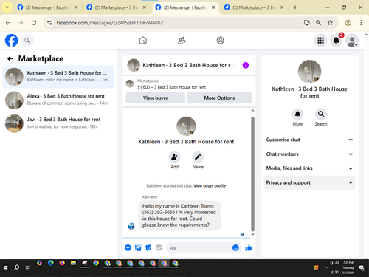Open File Explorer from the taskbar
The width and height of the screenshot is (369, 277).
(73, 264)
